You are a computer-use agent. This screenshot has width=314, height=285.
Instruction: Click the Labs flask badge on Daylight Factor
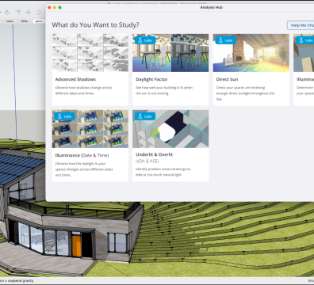(x=144, y=40)
